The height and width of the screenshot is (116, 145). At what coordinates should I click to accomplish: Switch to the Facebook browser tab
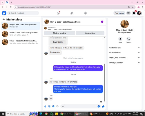[x=7, y=2]
